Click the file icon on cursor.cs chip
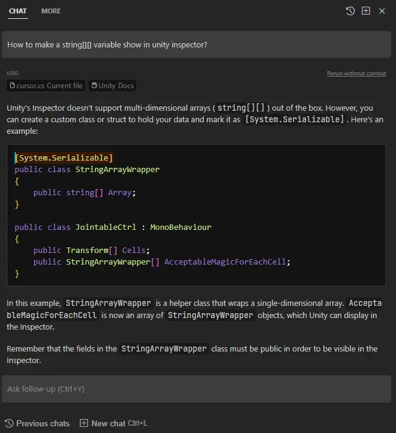 click(12, 86)
